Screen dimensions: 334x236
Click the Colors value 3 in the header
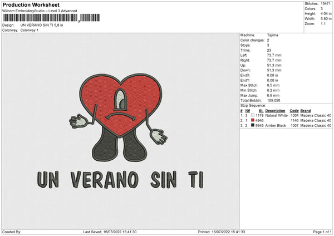[322, 9]
